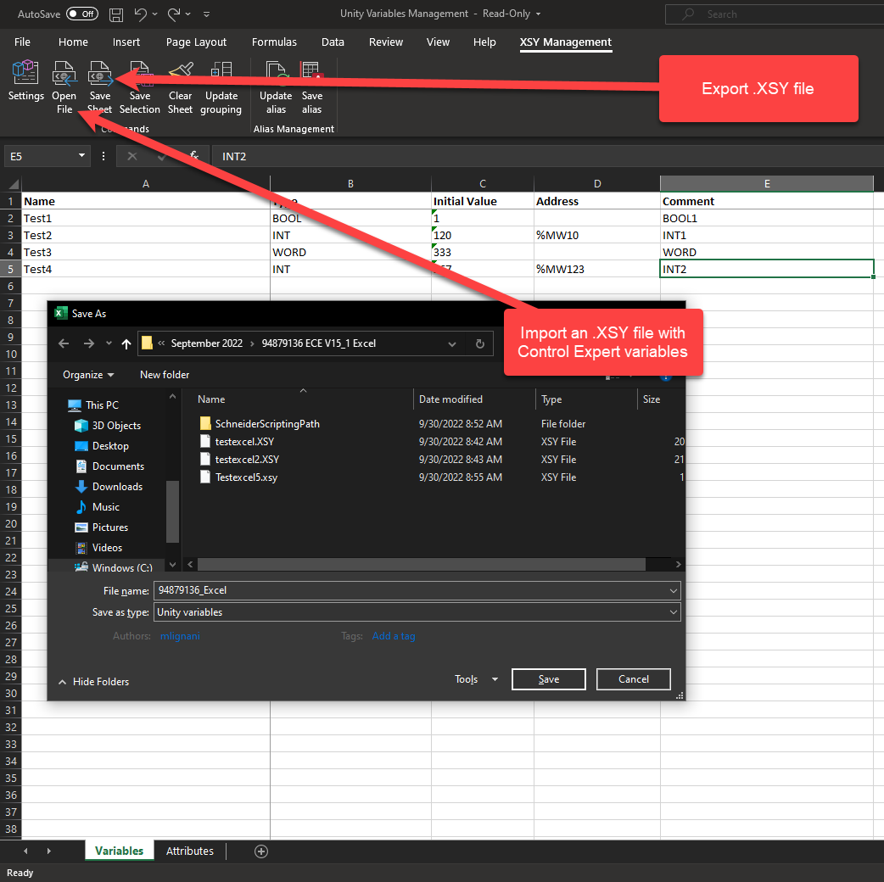The width and height of the screenshot is (884, 882).
Task: Go forward in Save As dialog
Action: (88, 343)
